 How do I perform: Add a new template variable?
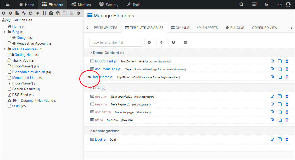coord(149,42)
